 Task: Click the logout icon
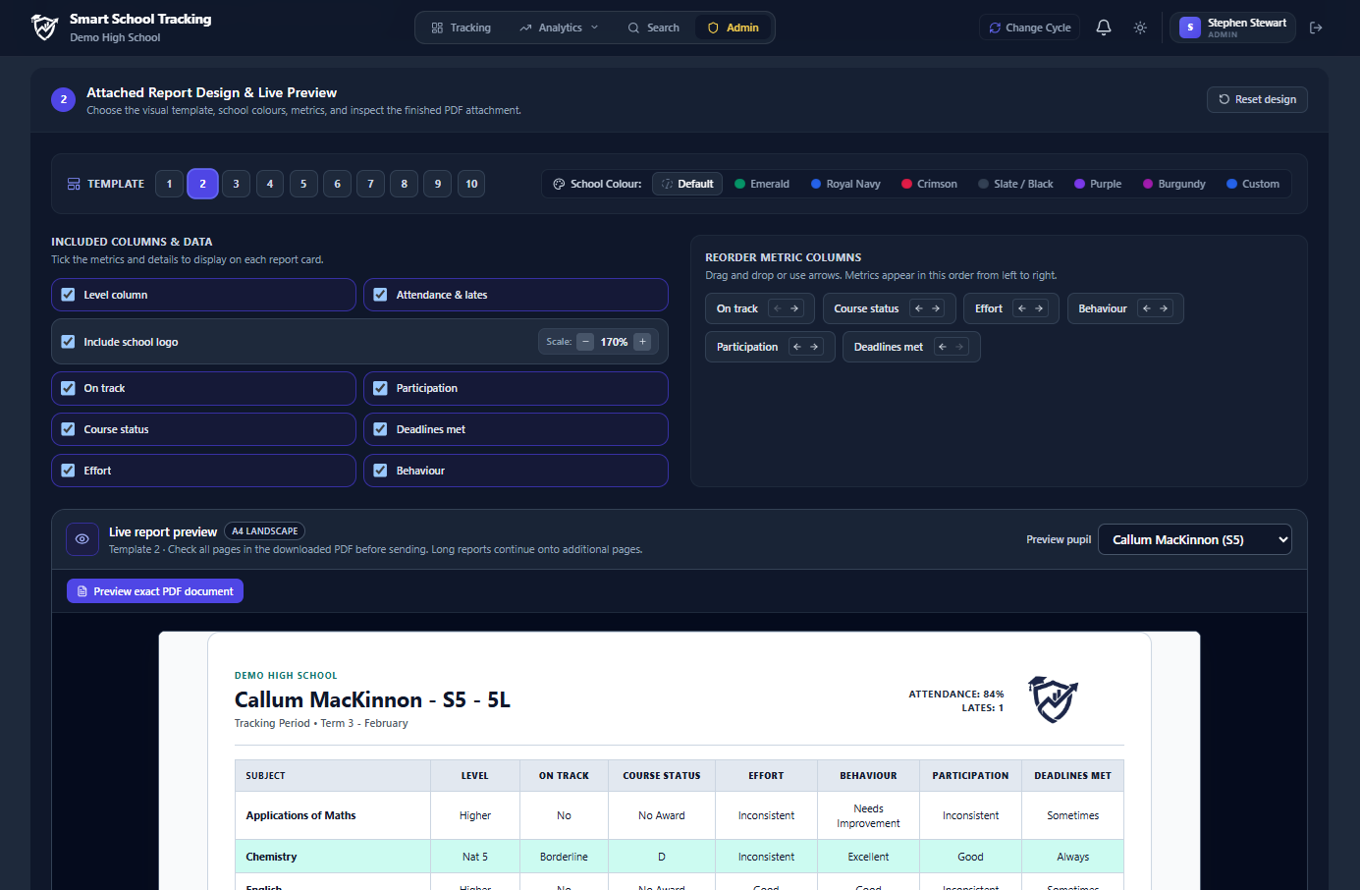pos(1316,28)
